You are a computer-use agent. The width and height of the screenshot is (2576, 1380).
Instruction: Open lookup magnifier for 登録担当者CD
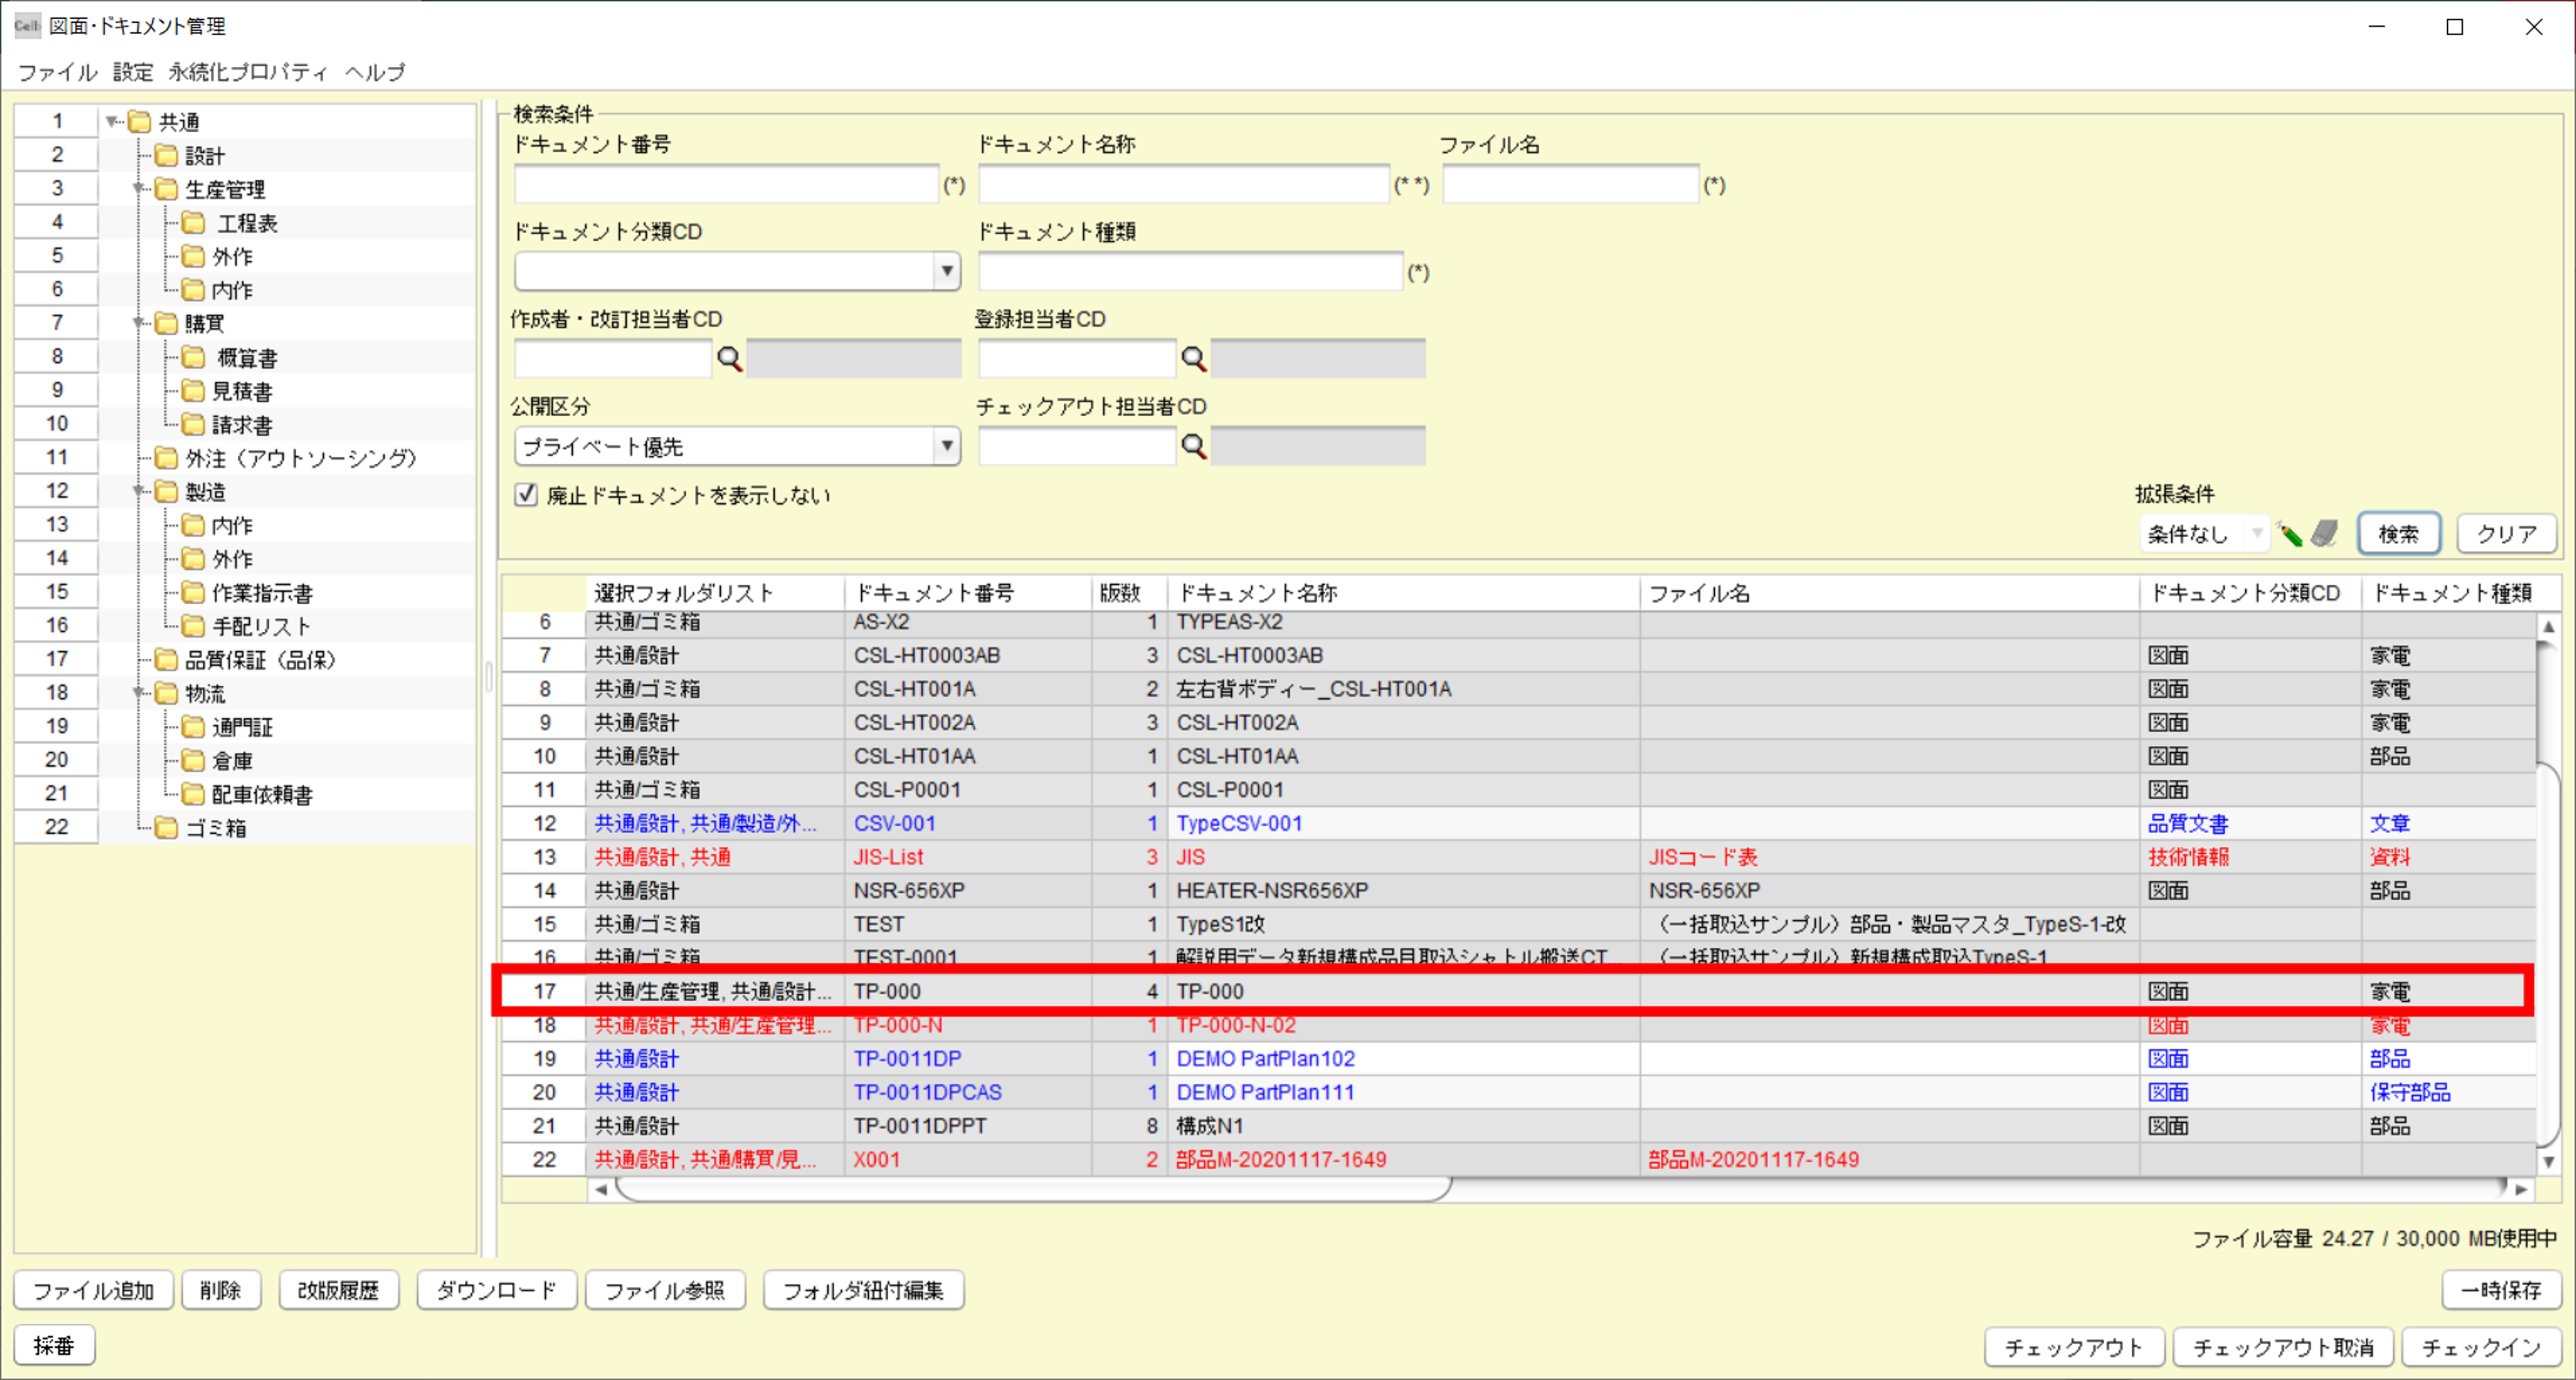(x=1194, y=359)
